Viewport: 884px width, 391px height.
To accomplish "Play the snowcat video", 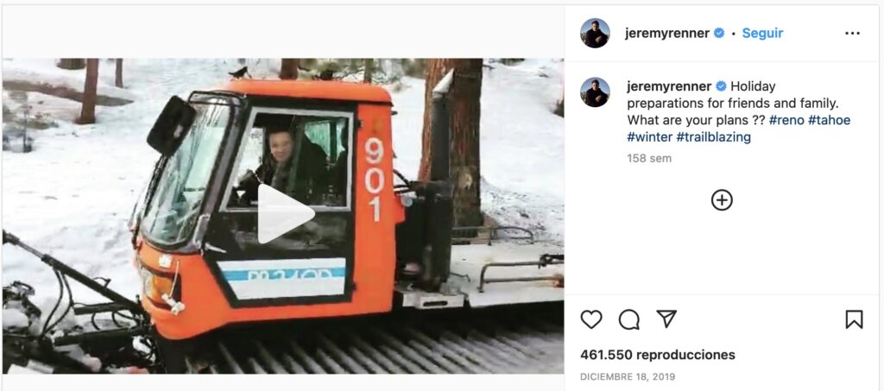I will 285,214.
